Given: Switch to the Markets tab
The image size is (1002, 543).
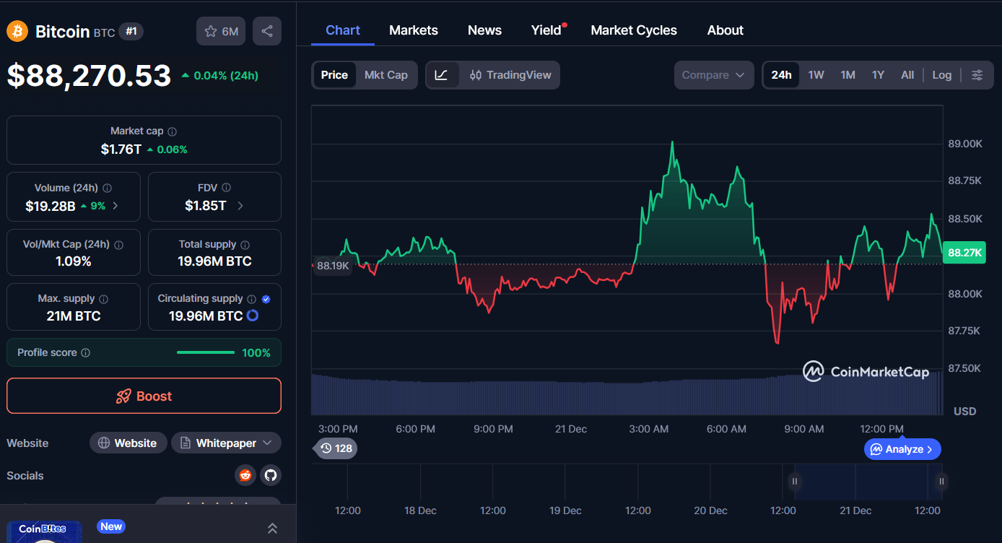Looking at the screenshot, I should pyautogui.click(x=414, y=30).
